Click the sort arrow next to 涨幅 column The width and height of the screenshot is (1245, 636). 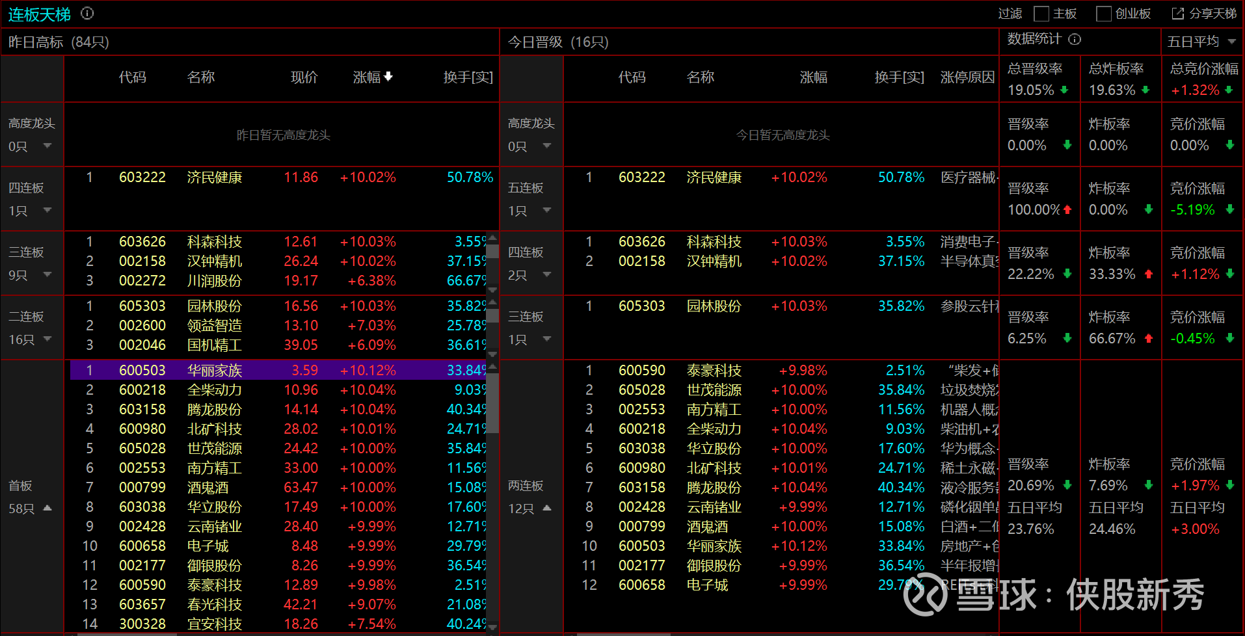click(x=388, y=77)
